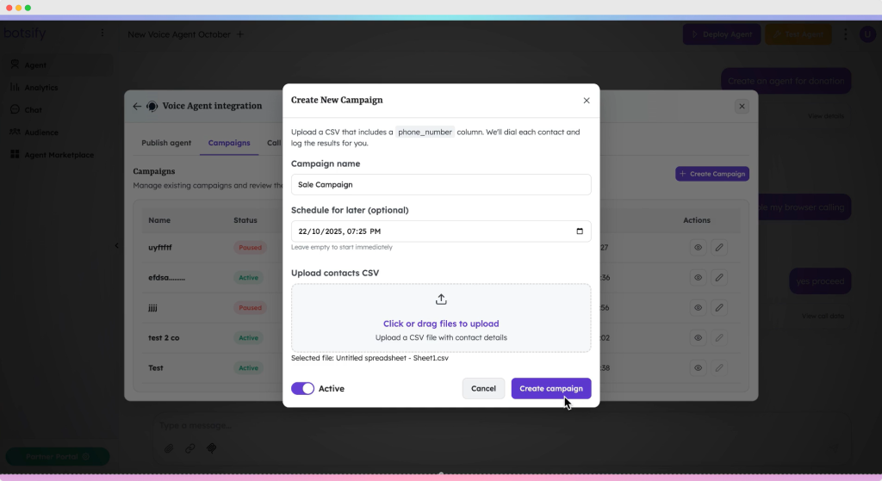Close the Create New Campaign dialog
Image resolution: width=882 pixels, height=481 pixels.
point(586,101)
